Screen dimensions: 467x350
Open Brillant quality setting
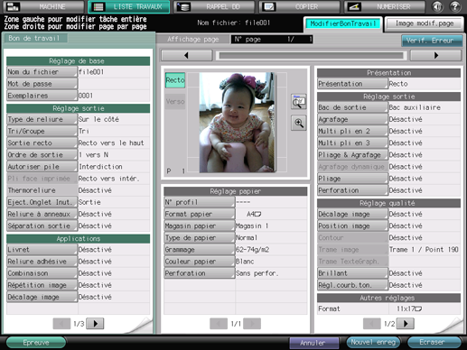(x=352, y=273)
